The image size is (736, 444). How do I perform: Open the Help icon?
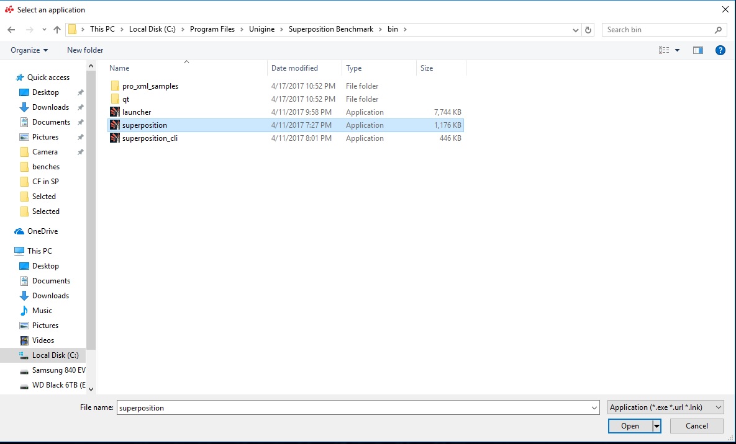720,50
